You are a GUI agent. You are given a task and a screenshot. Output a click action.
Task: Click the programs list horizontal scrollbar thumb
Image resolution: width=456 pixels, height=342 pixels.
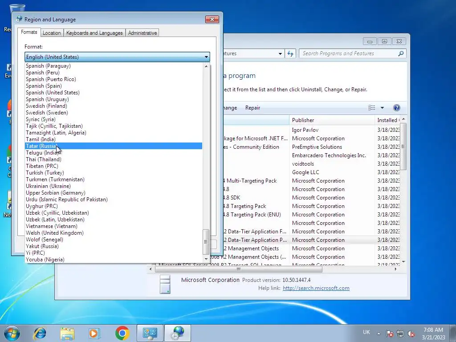coord(239,269)
